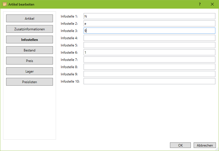Click the Infostelle 10 input field
219x151 pixels.
click(x=149, y=81)
